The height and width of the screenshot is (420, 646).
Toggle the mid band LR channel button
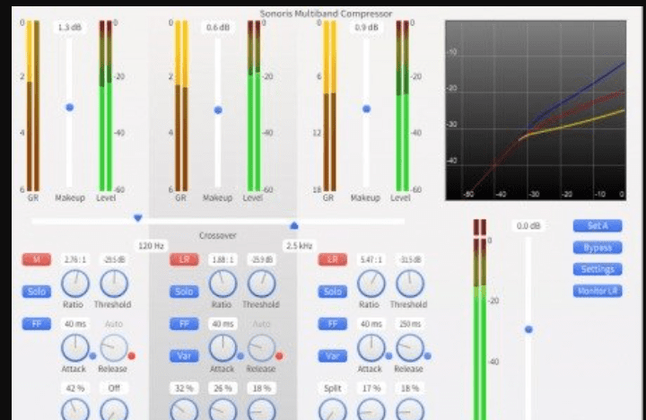(x=184, y=259)
